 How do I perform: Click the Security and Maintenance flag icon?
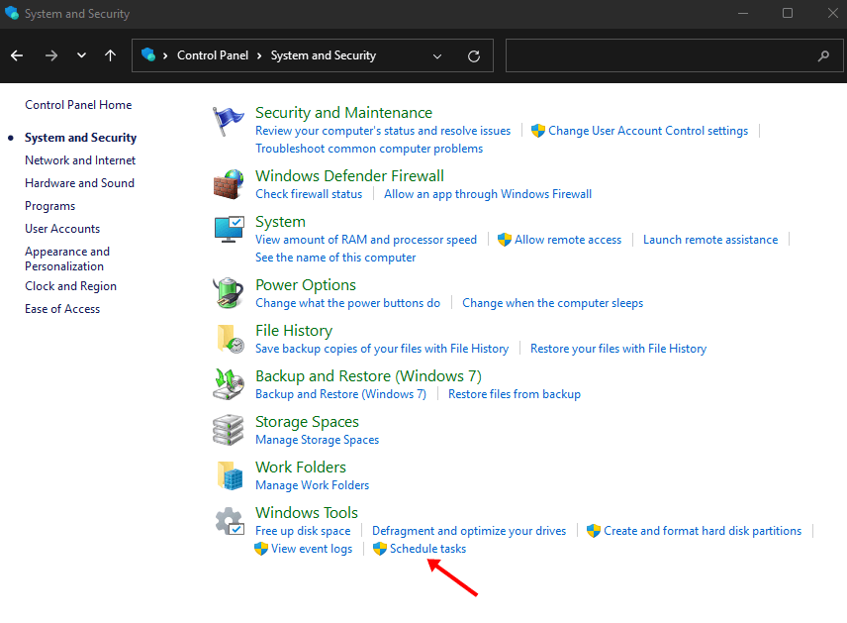(x=229, y=122)
